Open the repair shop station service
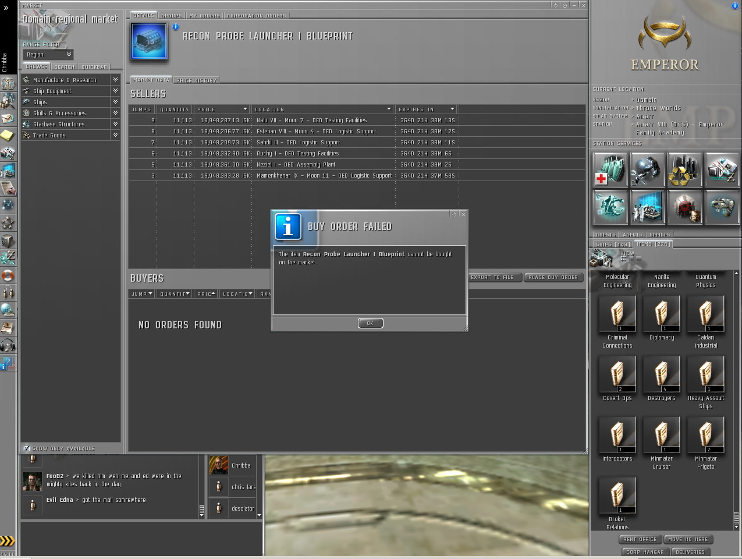 pos(647,169)
